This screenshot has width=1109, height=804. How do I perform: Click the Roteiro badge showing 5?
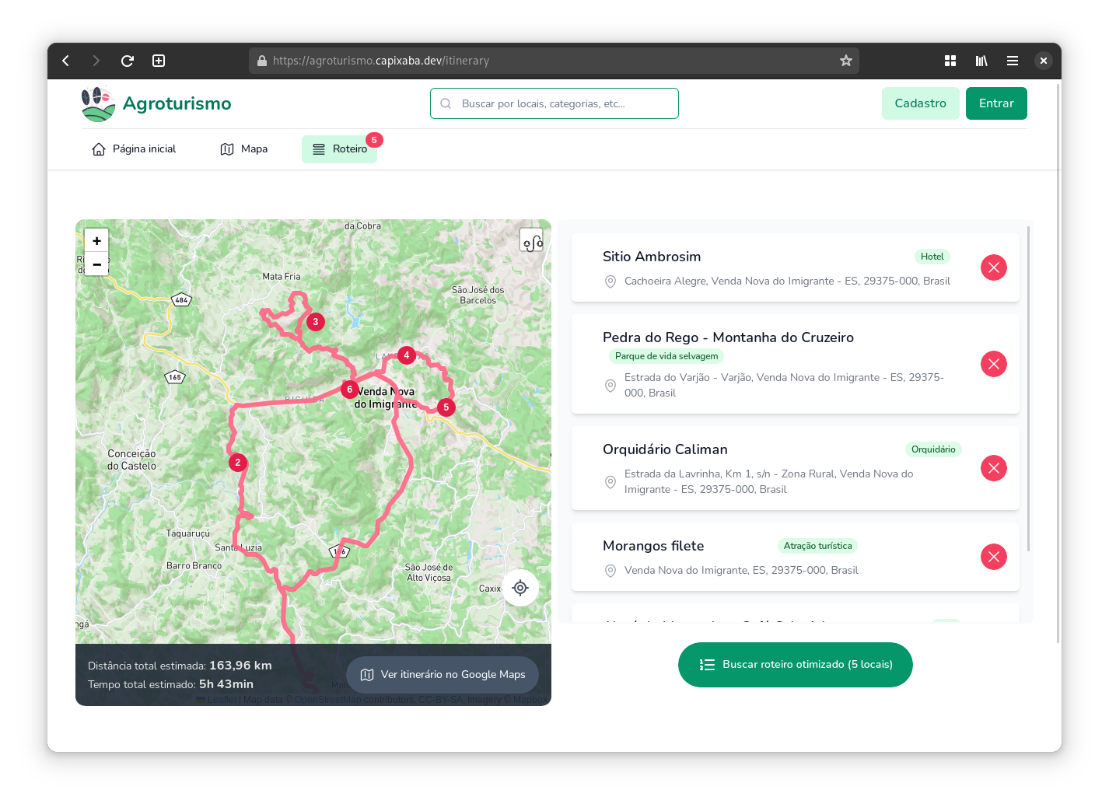[x=374, y=140]
